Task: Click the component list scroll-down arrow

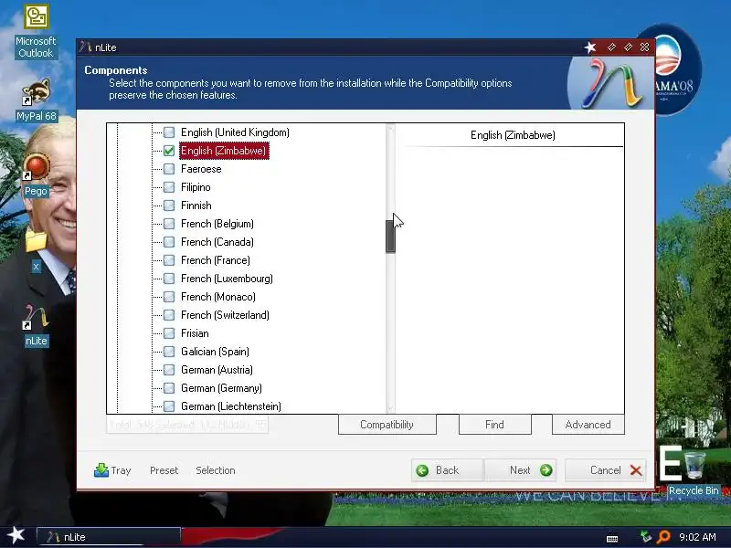Action: coord(391,408)
